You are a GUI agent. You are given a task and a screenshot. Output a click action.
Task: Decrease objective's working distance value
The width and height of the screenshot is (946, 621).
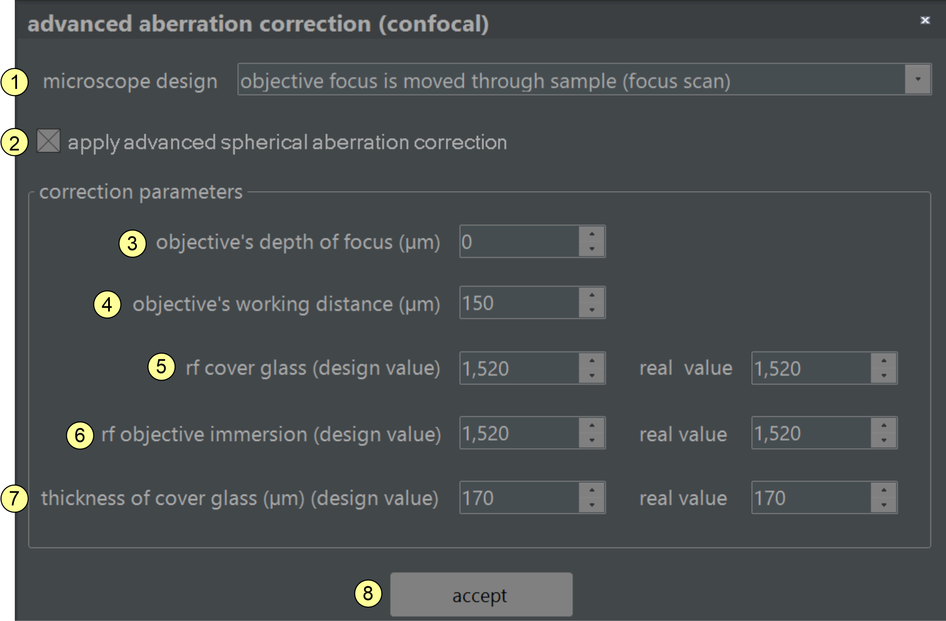[592, 310]
